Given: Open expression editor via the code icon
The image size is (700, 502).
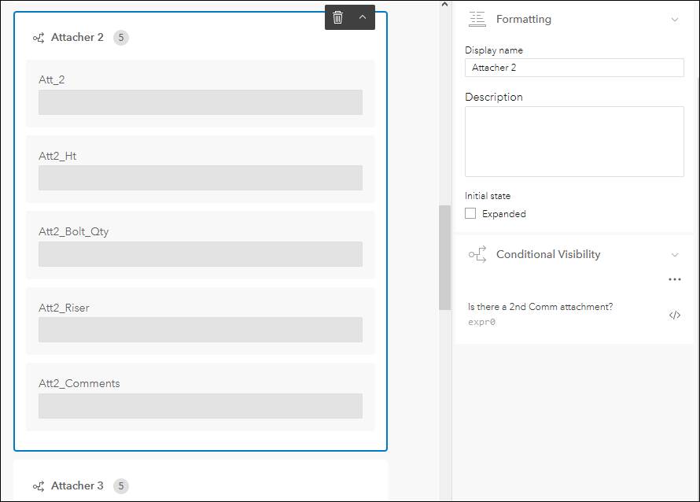Looking at the screenshot, I should (675, 315).
